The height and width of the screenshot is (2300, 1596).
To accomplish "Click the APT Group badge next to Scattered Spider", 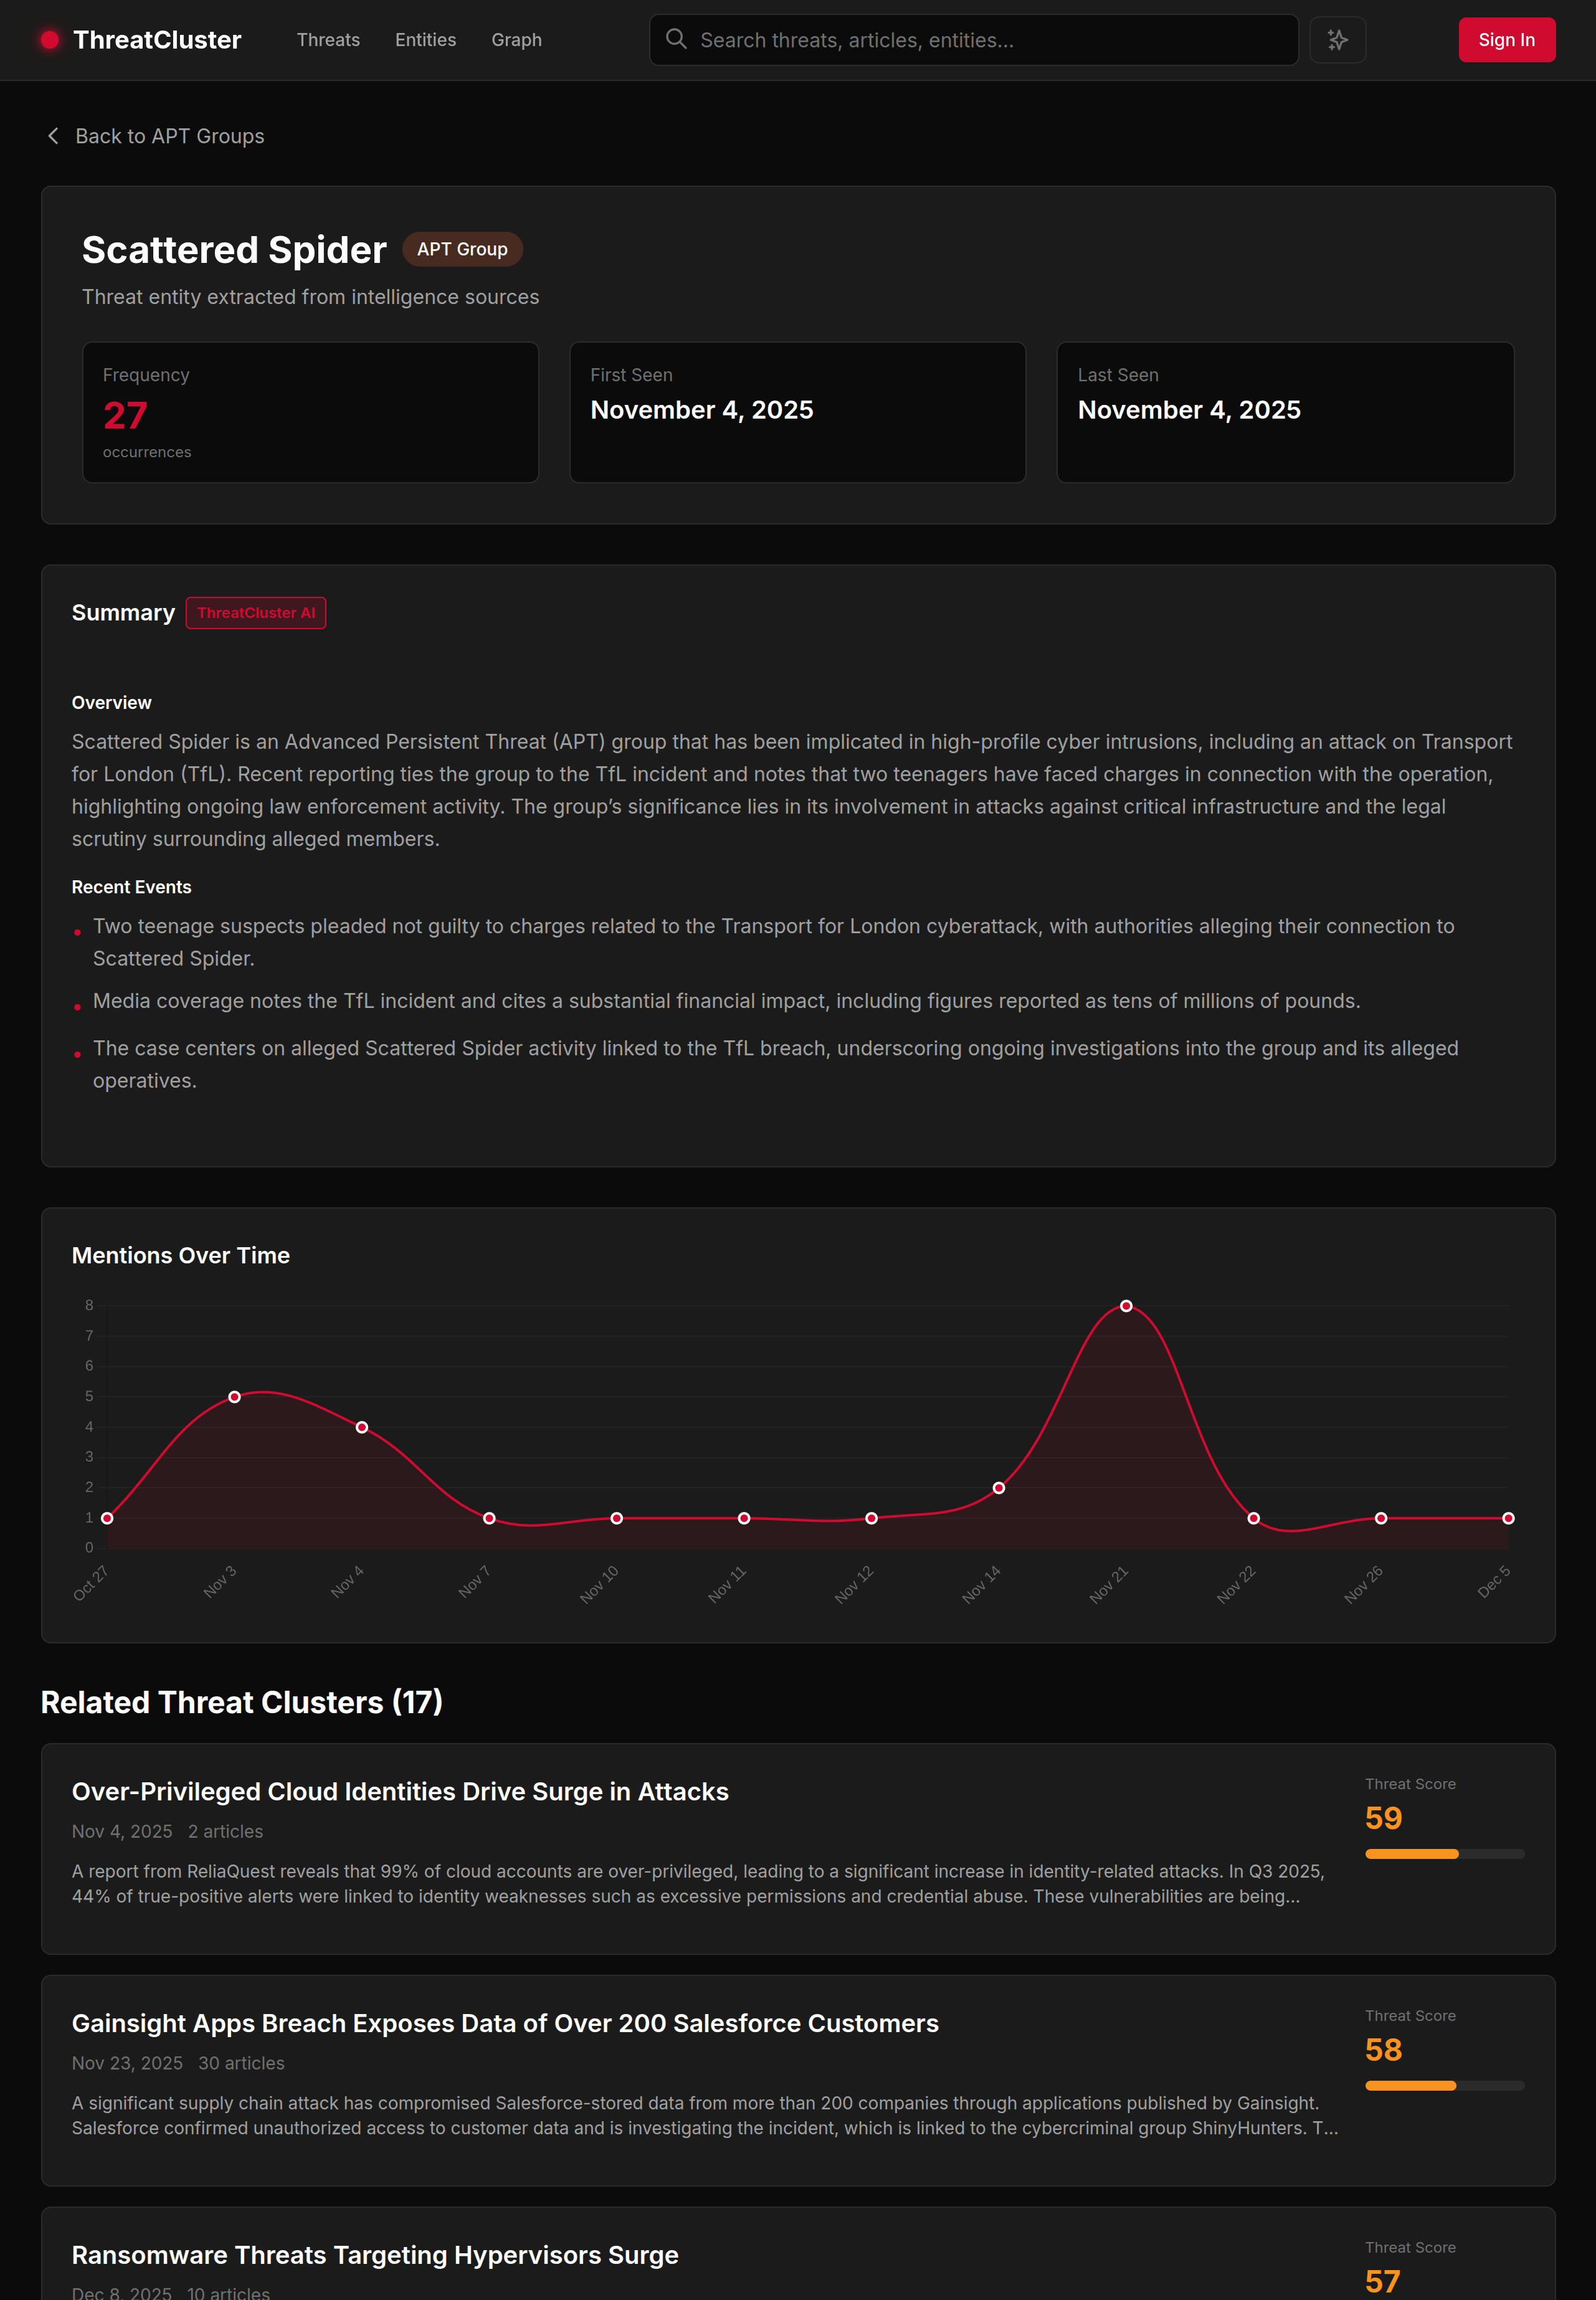I will 462,249.
